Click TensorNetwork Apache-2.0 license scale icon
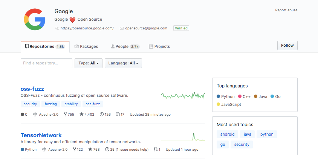The image size is (318, 159). [44, 150]
